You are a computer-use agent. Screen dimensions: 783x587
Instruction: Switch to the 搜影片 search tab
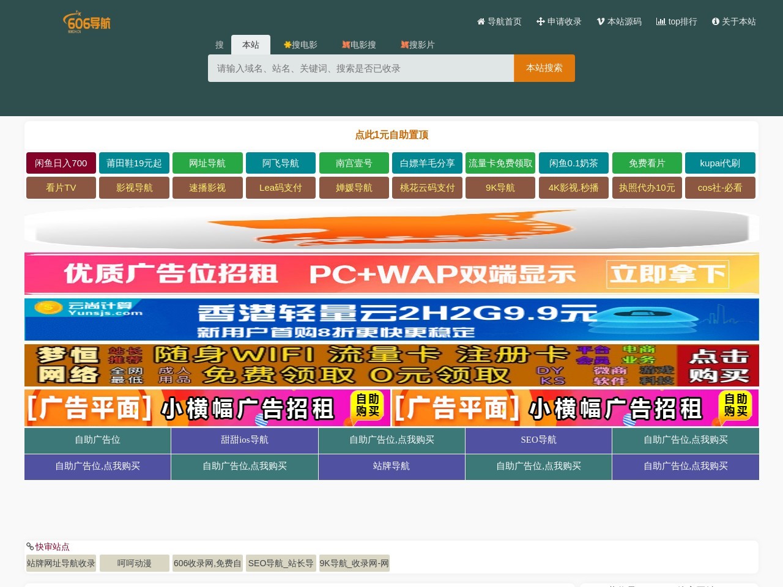pos(418,45)
